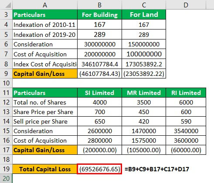Select MR Limited shares 3500
This screenshot has height=183, width=214.
coord(144,102)
